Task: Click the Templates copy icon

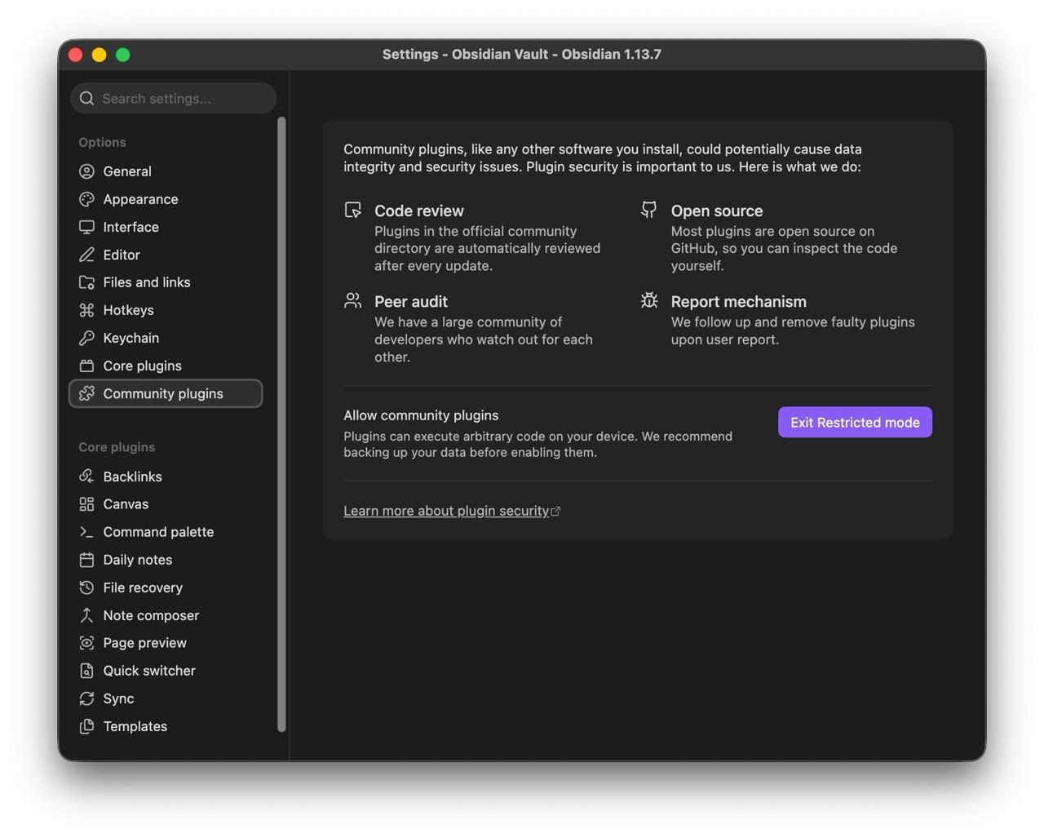Action: 86,726
